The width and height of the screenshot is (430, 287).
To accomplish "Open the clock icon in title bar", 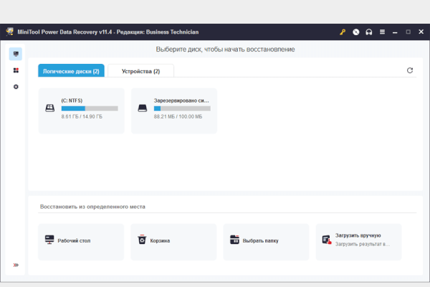I will 355,32.
